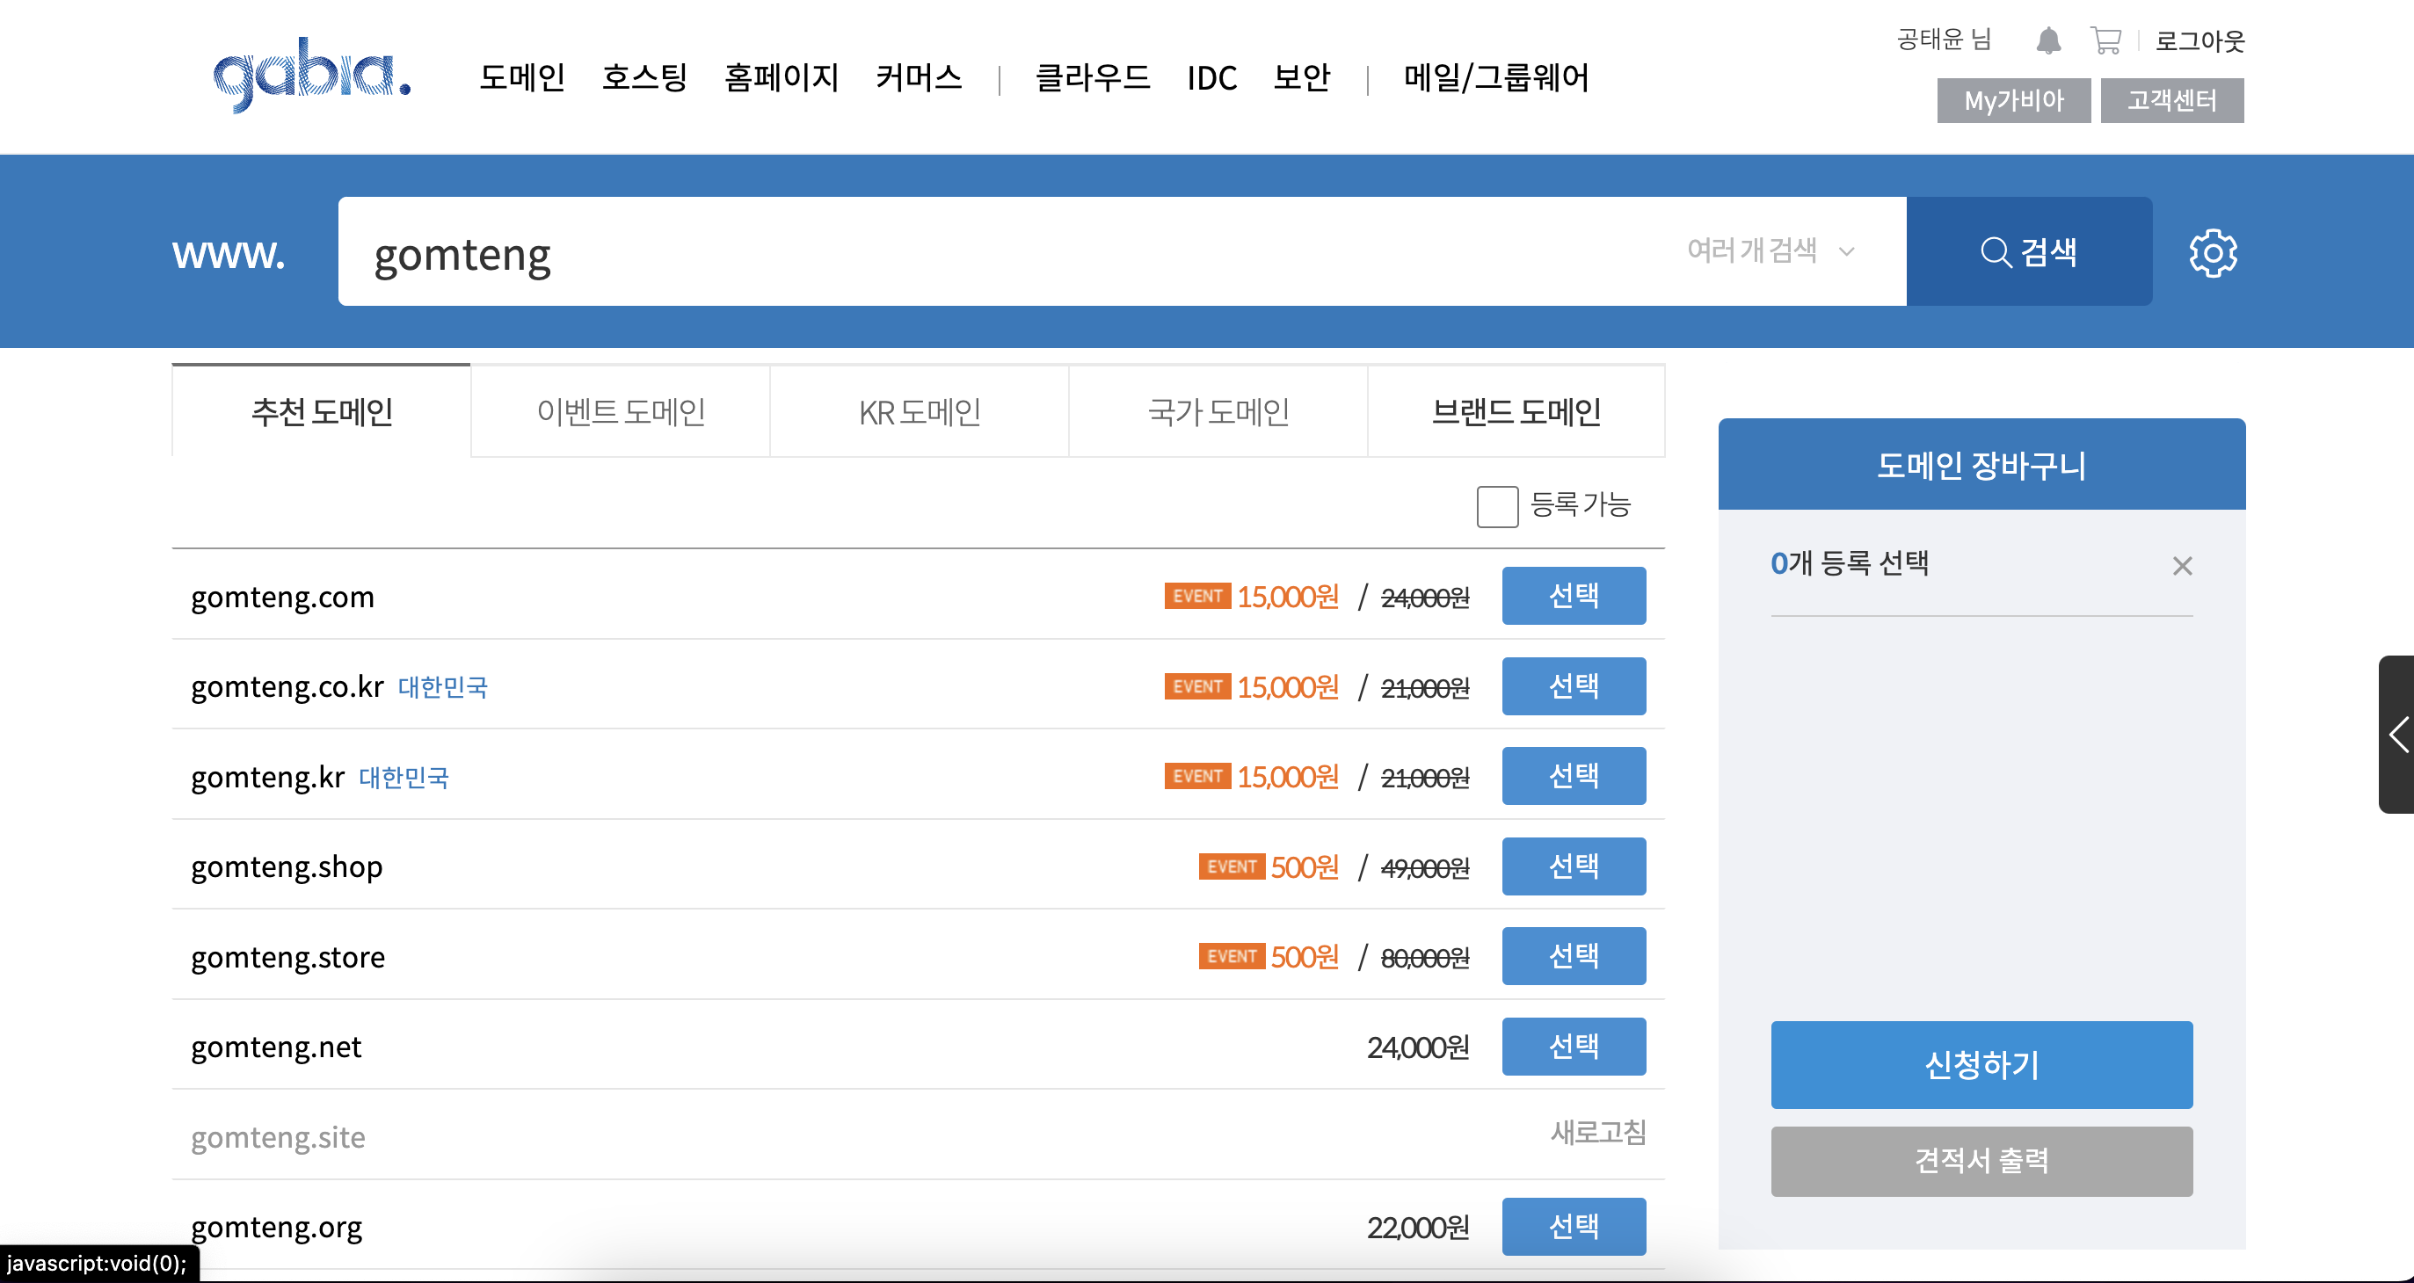Click the gomteng.co.kr domain name
The height and width of the screenshot is (1283, 2414).
click(287, 687)
